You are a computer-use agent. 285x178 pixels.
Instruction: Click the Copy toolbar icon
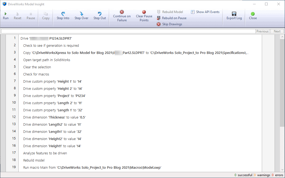(46, 14)
